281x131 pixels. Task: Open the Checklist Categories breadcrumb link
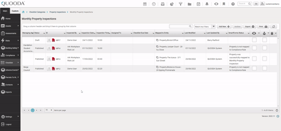coord(37,12)
